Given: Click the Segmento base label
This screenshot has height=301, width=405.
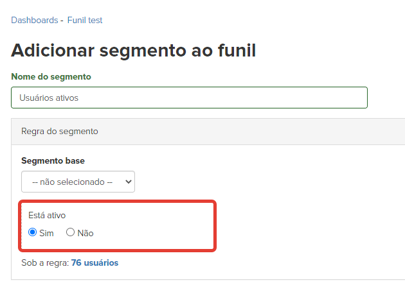Looking at the screenshot, I should click(53, 160).
